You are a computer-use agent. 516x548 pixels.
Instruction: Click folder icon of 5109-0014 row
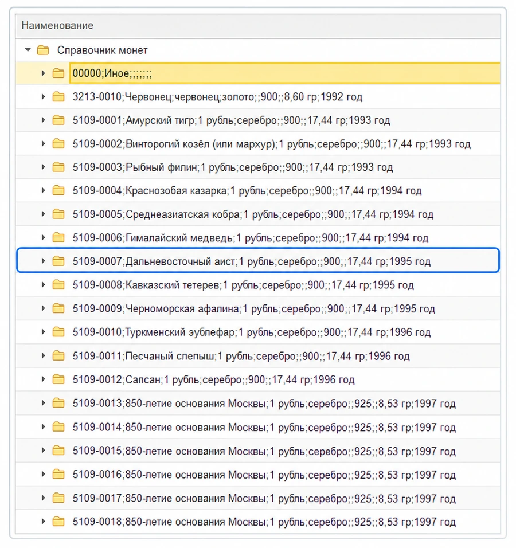pos(58,428)
